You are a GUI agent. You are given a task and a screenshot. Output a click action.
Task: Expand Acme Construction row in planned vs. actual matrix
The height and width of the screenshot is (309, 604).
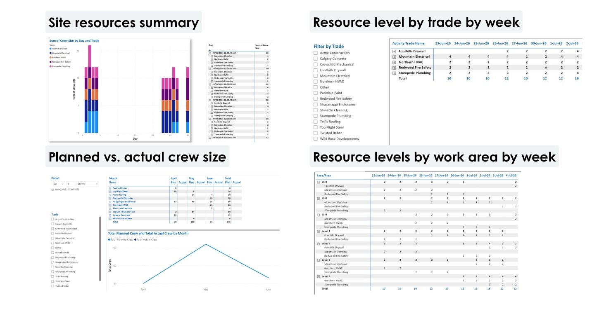click(110, 219)
